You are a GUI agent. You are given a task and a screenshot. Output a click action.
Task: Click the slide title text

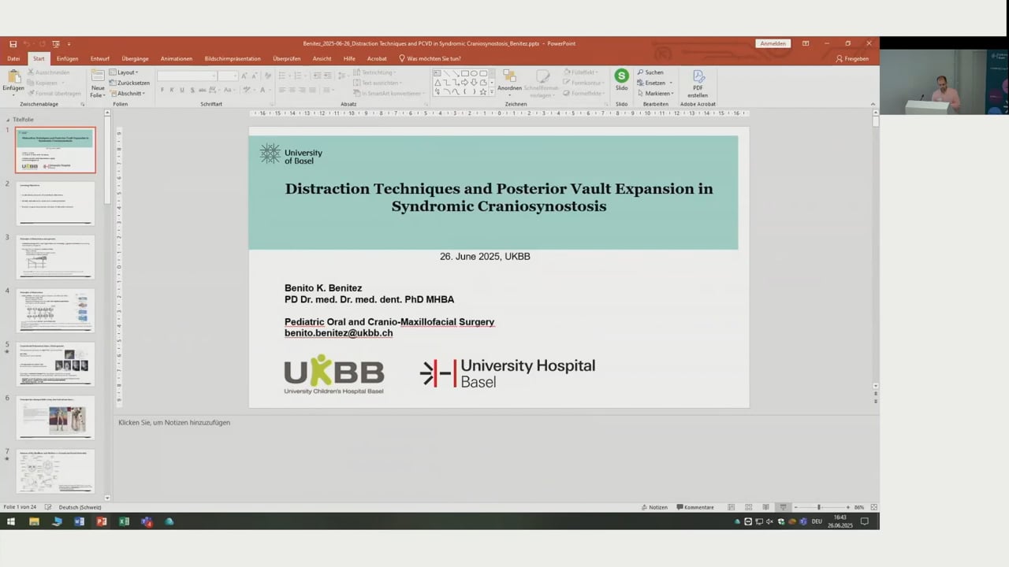pyautogui.click(x=499, y=198)
